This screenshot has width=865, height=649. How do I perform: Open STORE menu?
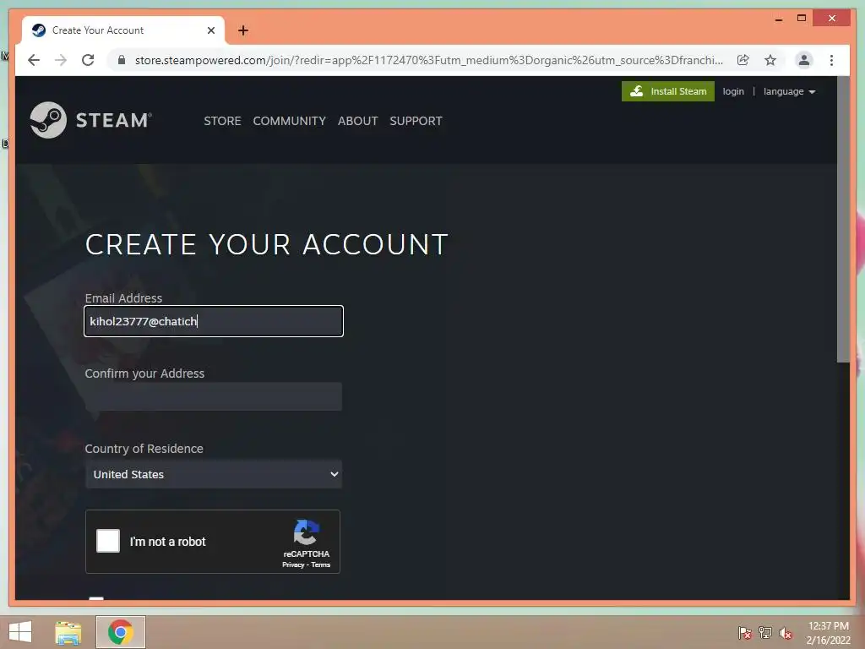(x=222, y=121)
